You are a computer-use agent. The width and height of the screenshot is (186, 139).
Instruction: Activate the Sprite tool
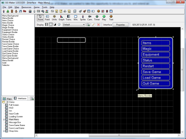pos(83,18)
